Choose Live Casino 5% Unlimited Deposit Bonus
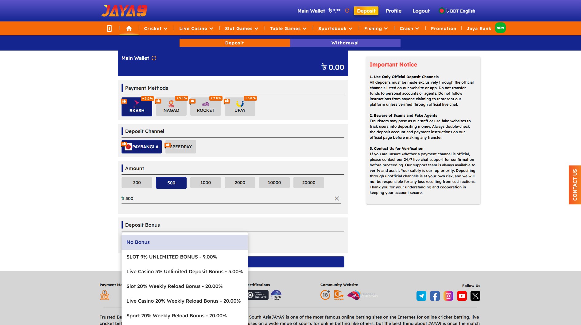The height and width of the screenshot is (325, 581). [x=184, y=272]
